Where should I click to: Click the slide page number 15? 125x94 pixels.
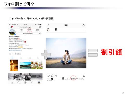click(123, 93)
